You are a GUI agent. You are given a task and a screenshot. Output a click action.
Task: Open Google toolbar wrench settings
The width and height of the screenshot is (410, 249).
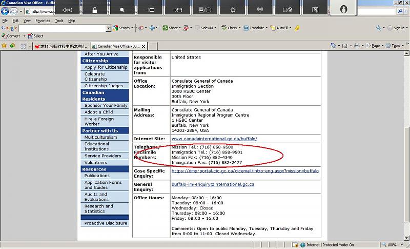(x=379, y=28)
